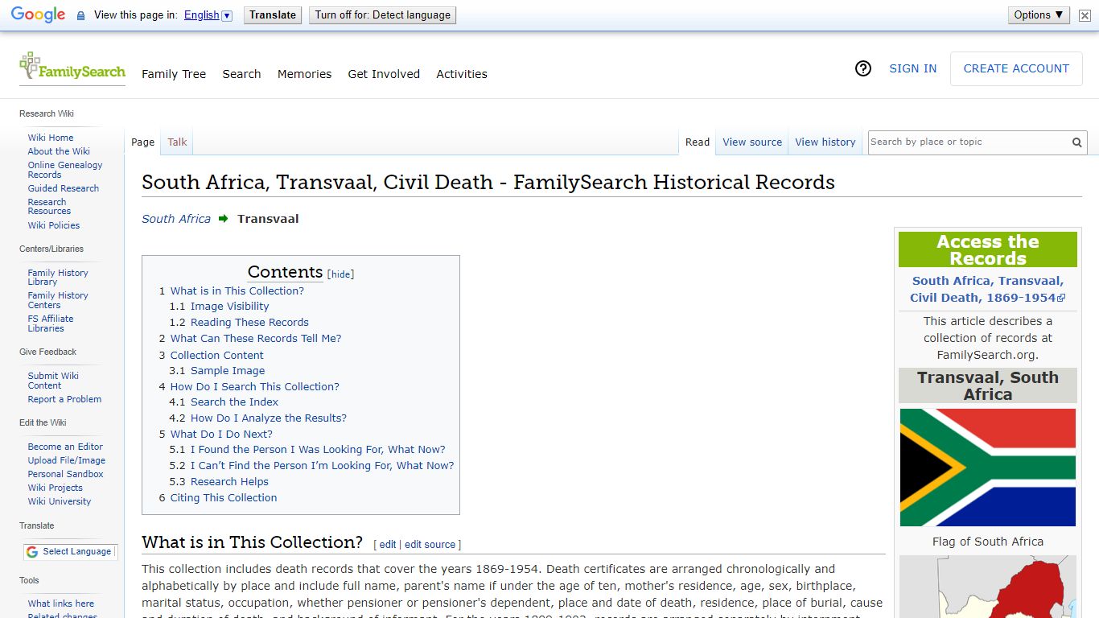This screenshot has height=618, width=1099.
Task: Open Research Resources link
Action: [x=49, y=207]
